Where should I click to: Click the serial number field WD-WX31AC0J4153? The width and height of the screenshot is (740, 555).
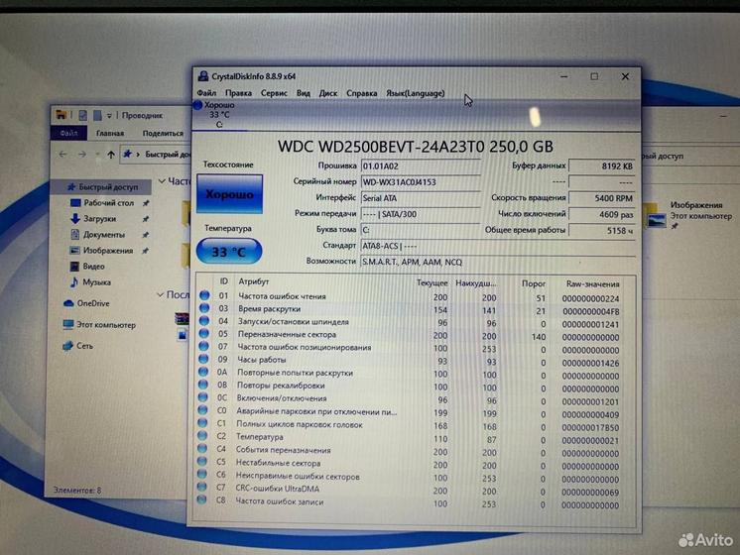coord(421,182)
